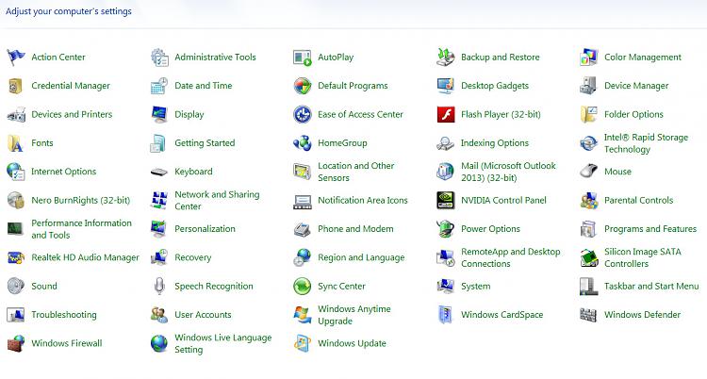The image size is (707, 379).
Task: Click Windows Live Language Setting link
Action: (222, 343)
